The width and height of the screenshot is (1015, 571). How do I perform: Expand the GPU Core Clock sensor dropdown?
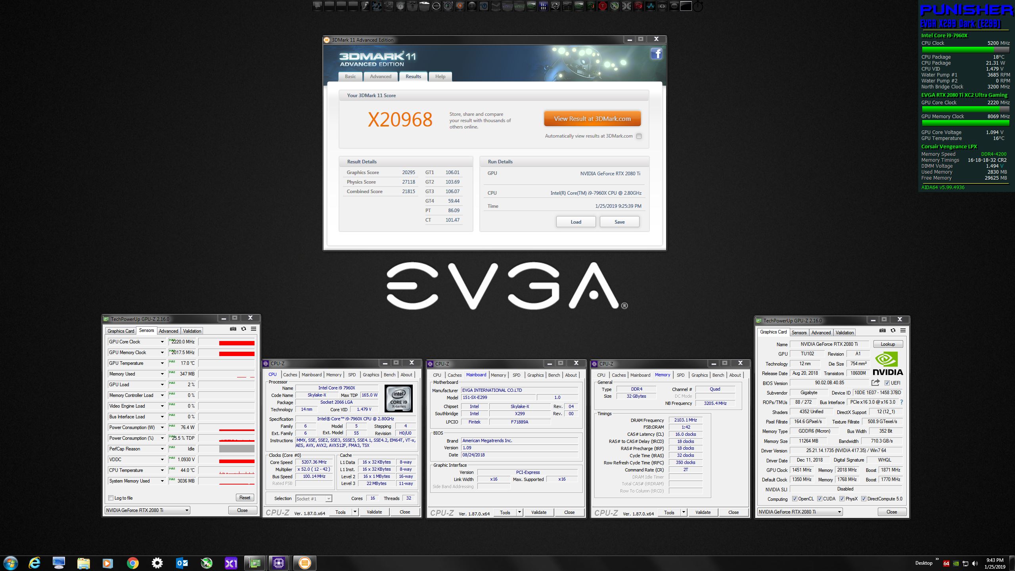click(x=162, y=342)
